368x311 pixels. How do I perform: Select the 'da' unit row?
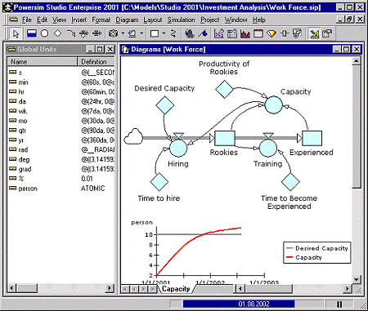61,101
